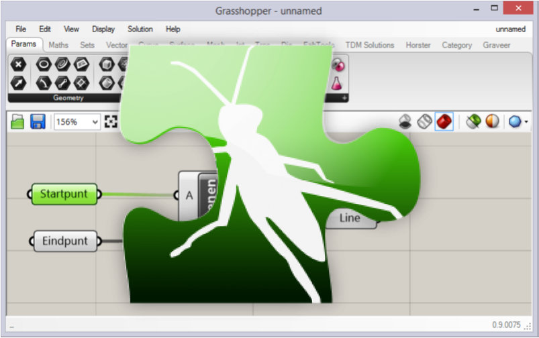Select the Eindpunt parameter on canvas
539x338 pixels.
coord(65,241)
